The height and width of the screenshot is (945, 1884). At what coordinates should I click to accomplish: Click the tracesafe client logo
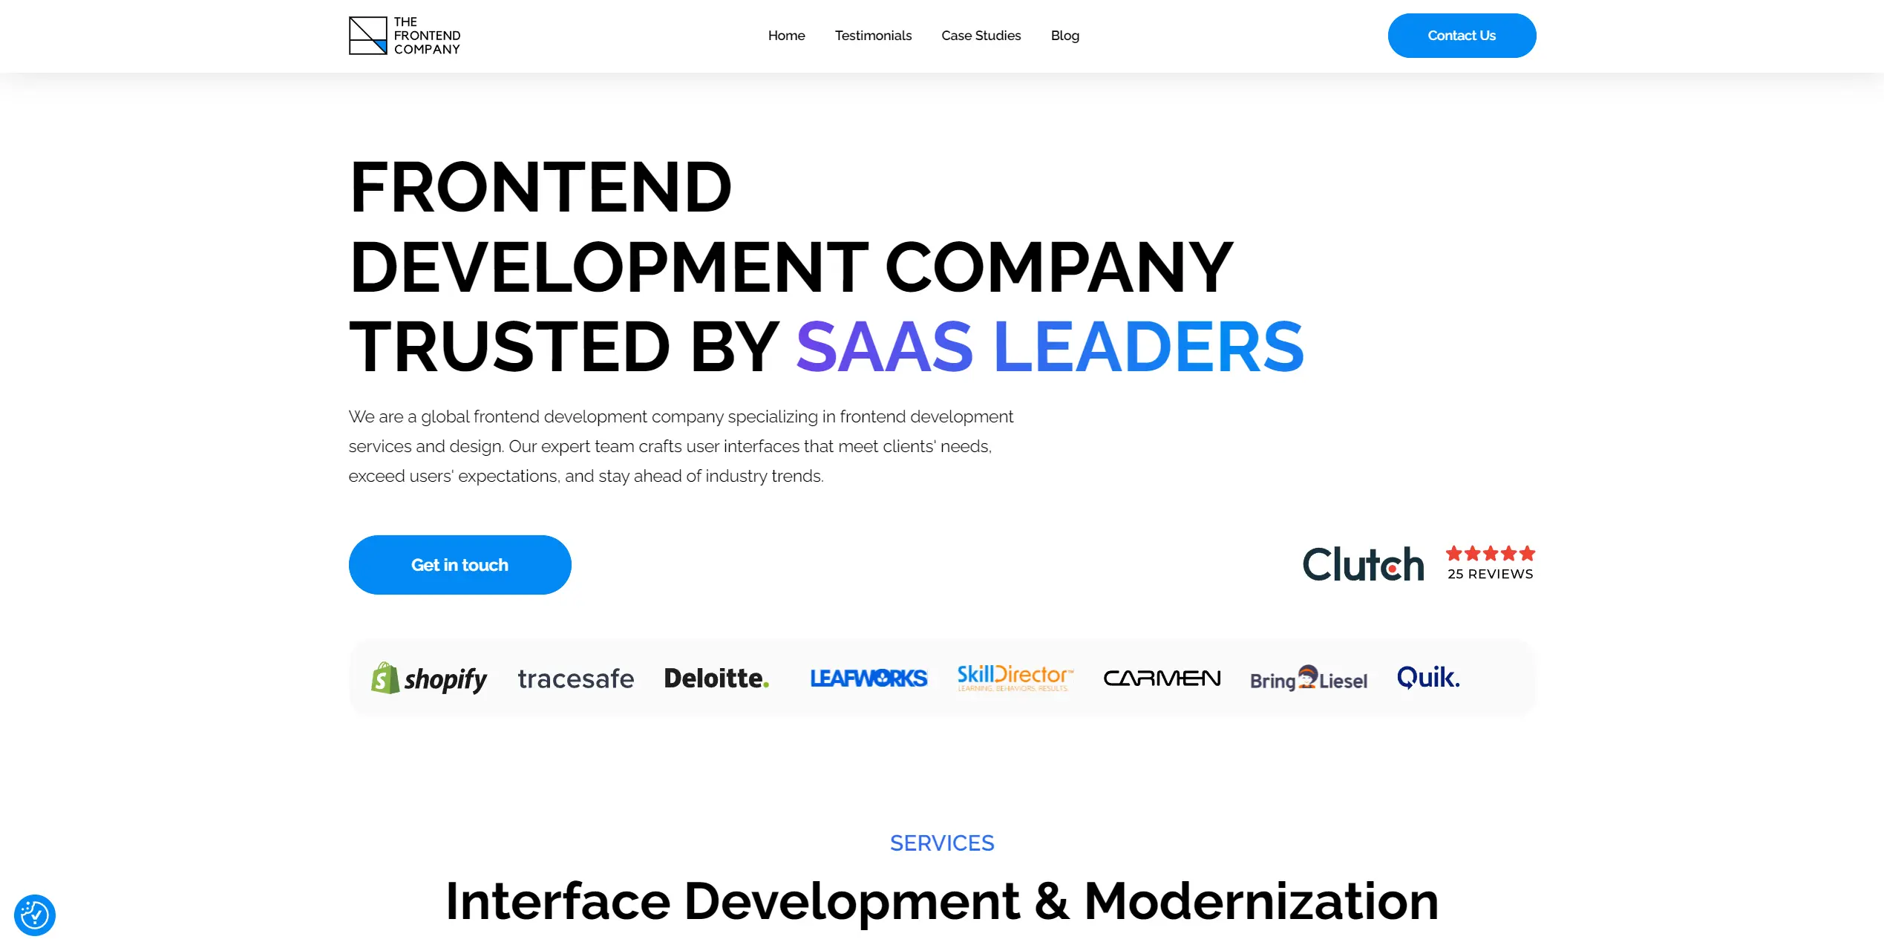[x=575, y=678]
